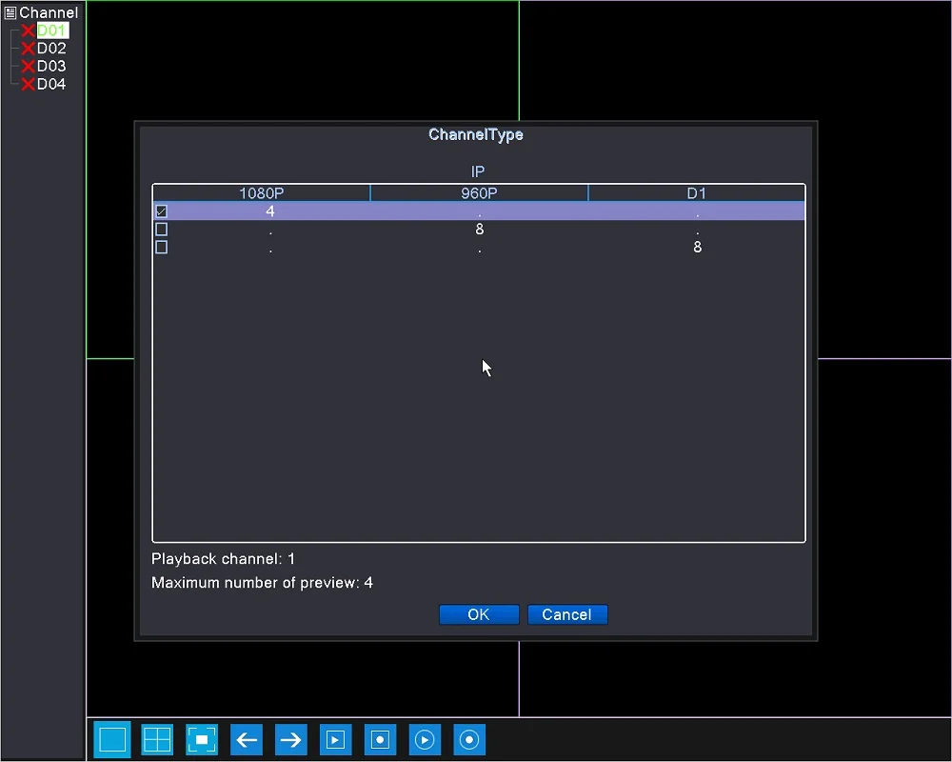952x762 pixels.
Task: Check the 8-channel D1 mode checkbox
Action: [x=162, y=248]
